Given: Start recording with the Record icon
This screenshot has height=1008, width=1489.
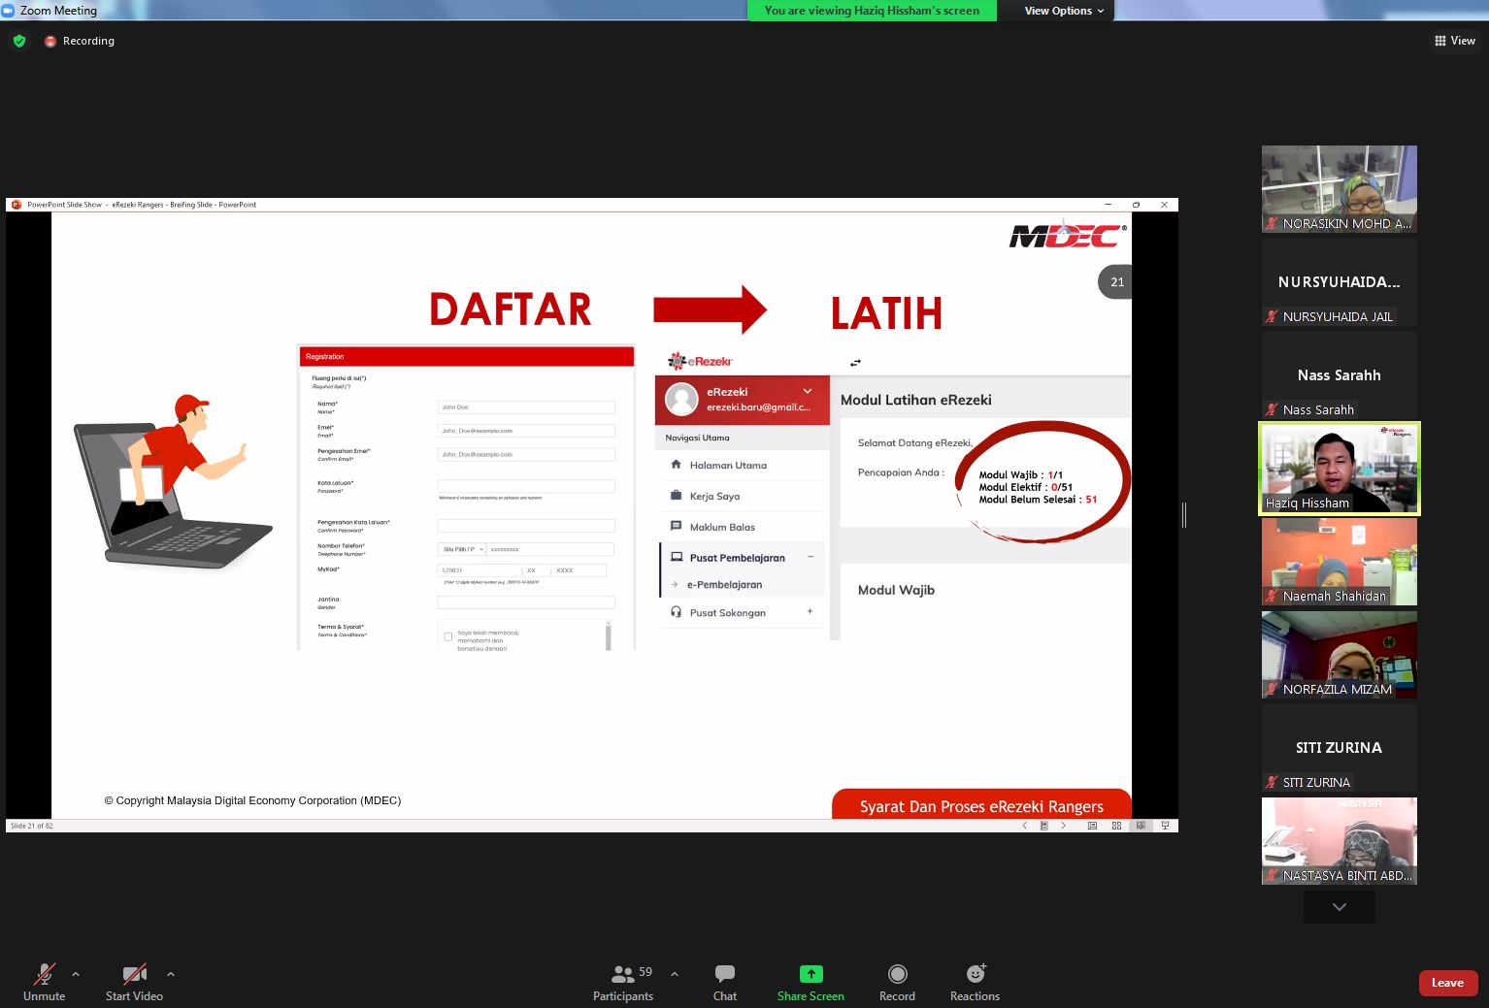Looking at the screenshot, I should 897,974.
